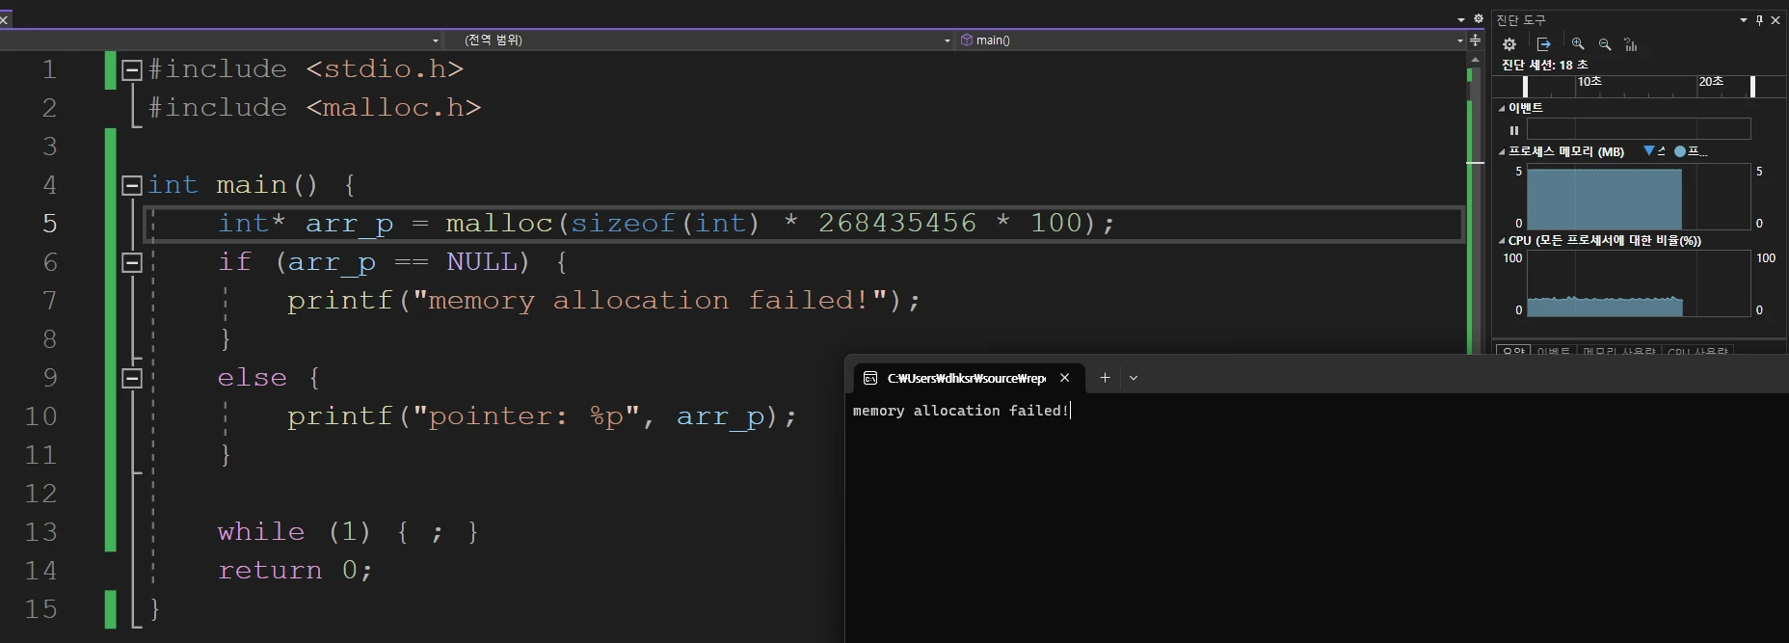The height and width of the screenshot is (643, 1789).
Task: Collapse the if block at line 6
Action: tap(132, 262)
